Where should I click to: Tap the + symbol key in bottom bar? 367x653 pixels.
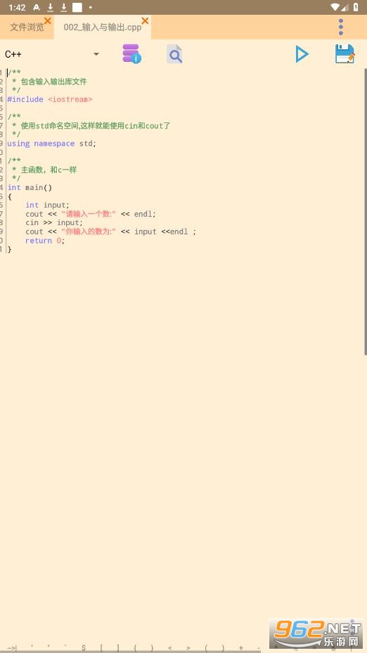click(241, 648)
